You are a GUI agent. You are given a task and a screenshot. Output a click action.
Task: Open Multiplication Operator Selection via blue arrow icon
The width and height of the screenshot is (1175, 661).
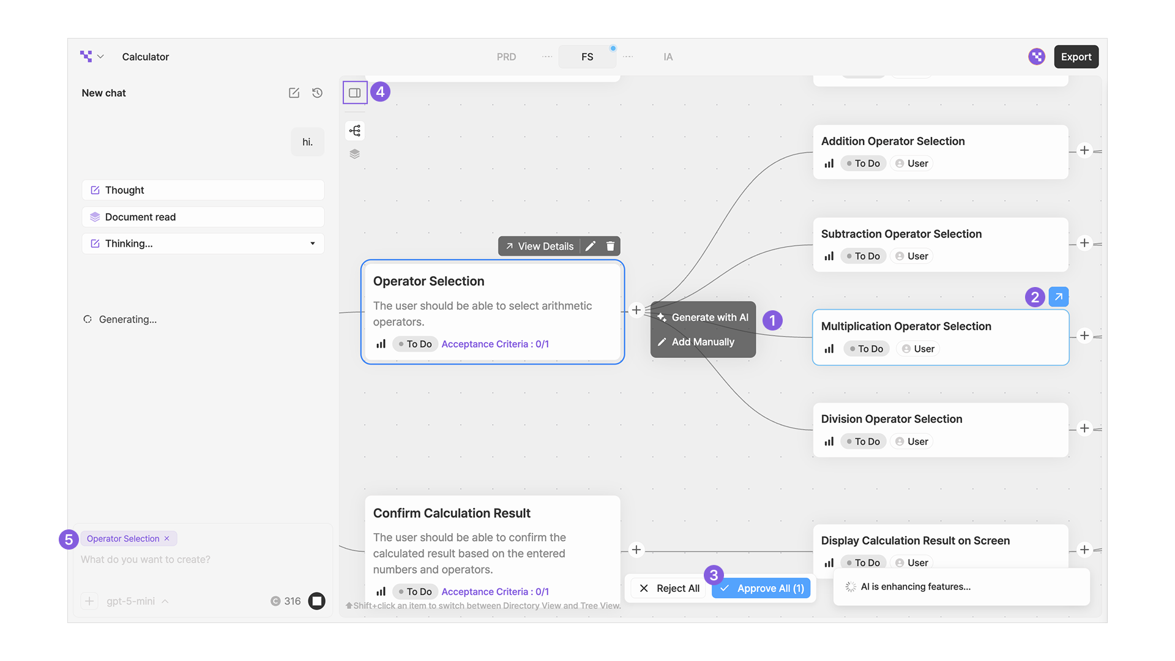coord(1059,297)
